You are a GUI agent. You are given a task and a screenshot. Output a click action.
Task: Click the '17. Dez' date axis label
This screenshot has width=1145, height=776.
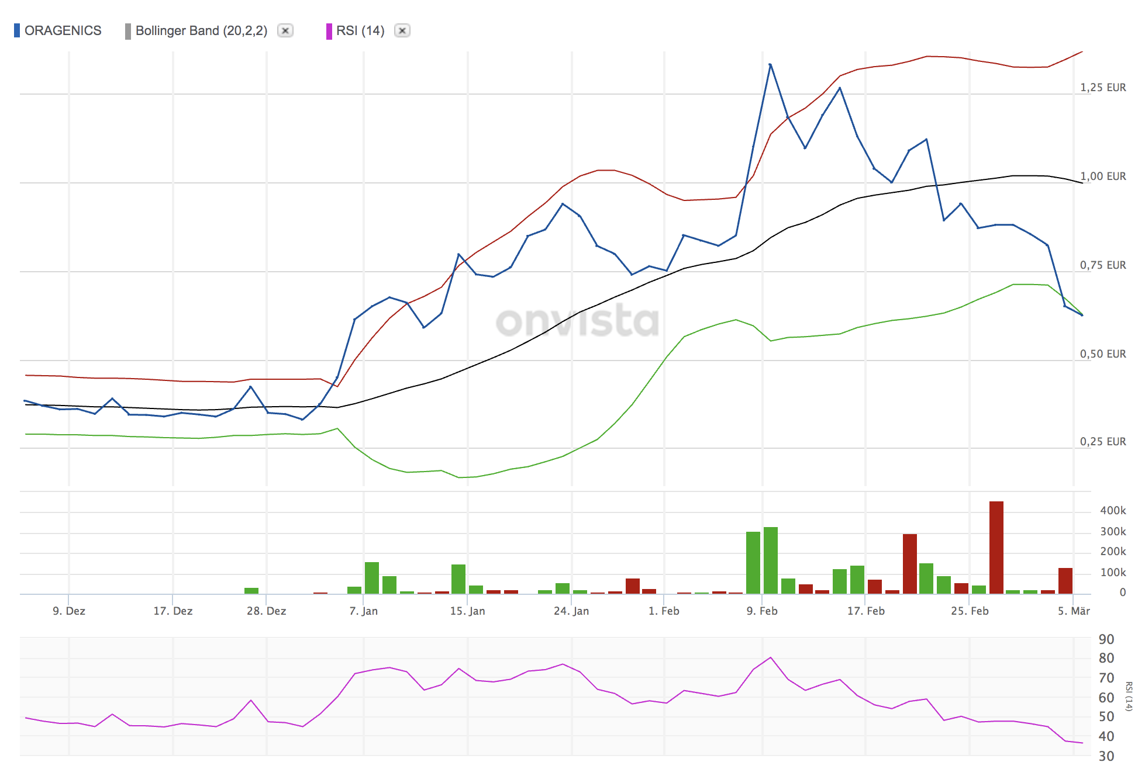173,611
